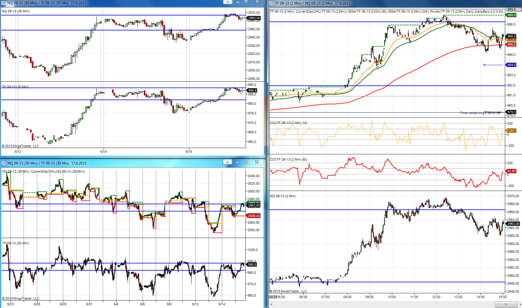Click the right arrow of the horizontal chart scrollbar
522x308 pixels.
tap(519, 304)
